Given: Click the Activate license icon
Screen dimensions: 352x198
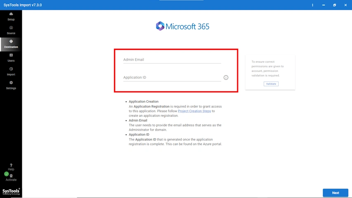Looking at the screenshot, I should 11,176.
